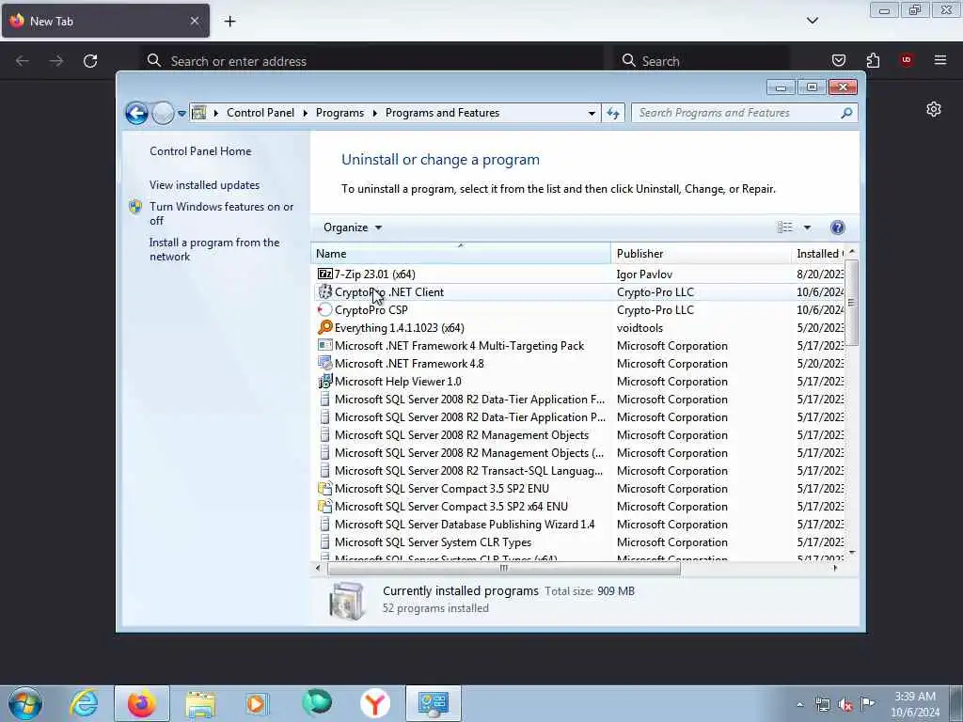Click the Windows Start orb
963x722 pixels.
[x=25, y=703]
